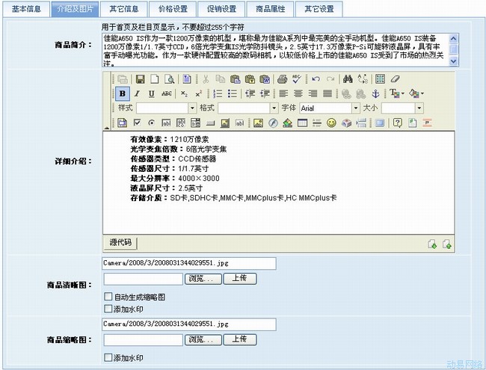
Task: Open the Templates icon in the editor toolbar
Action: click(x=187, y=79)
